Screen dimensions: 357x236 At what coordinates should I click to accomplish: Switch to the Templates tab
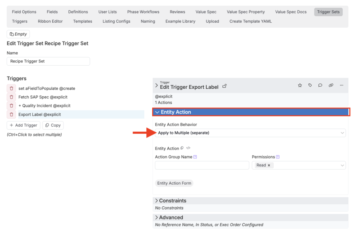[x=83, y=21]
